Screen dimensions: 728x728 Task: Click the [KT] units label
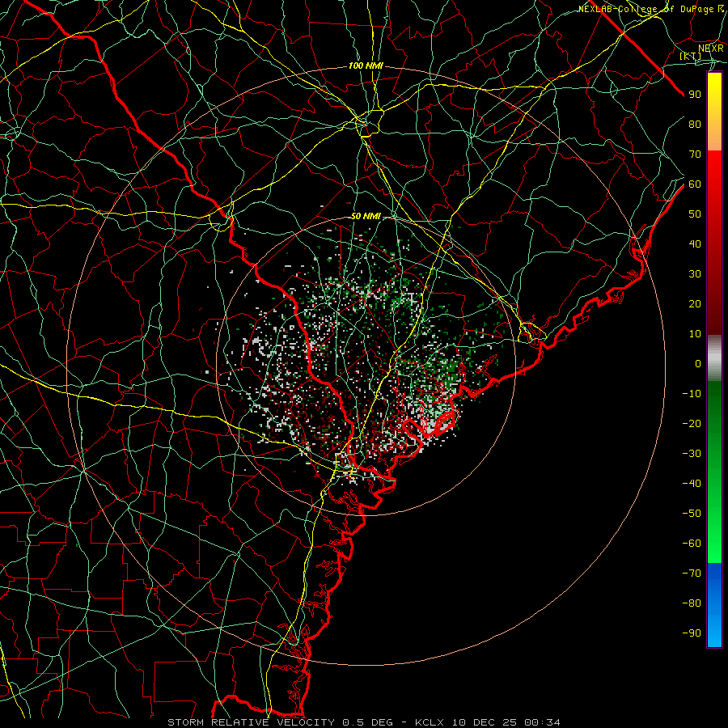point(691,56)
